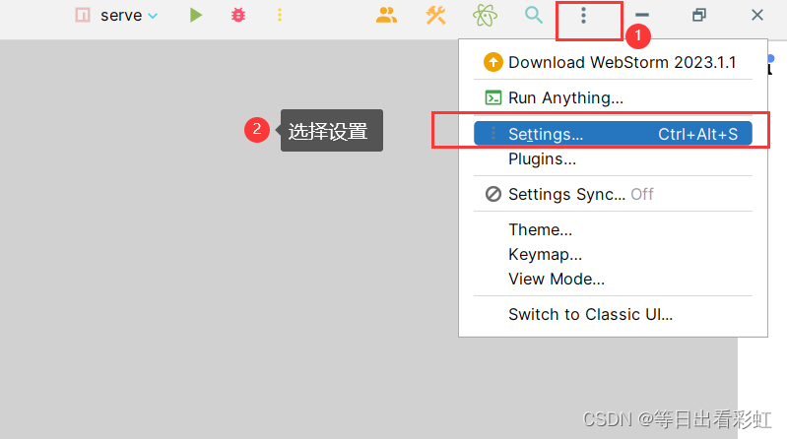Click the red Debug bug icon
This screenshot has height=439, width=787.
click(238, 15)
